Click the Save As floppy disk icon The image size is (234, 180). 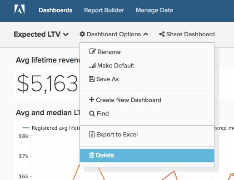[92, 79]
